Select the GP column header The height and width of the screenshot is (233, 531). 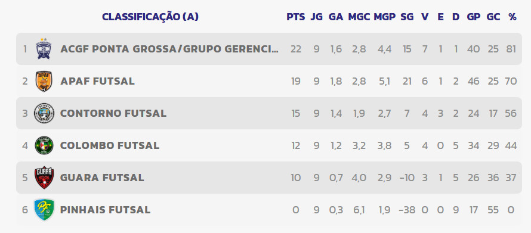click(474, 17)
